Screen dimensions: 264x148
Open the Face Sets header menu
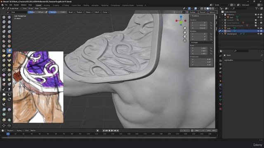[x=44, y=8]
